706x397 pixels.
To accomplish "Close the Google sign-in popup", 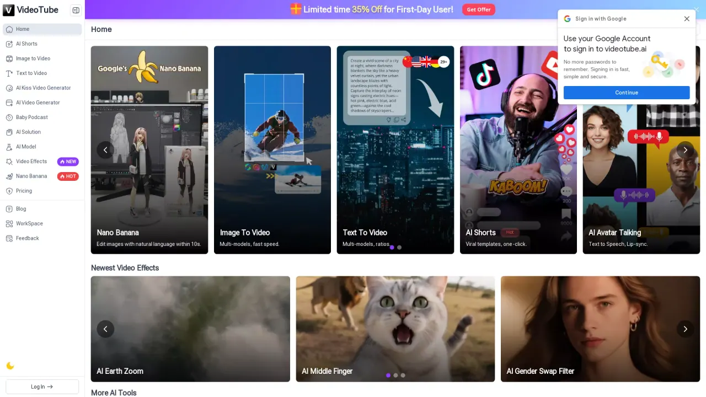I will pos(687,19).
